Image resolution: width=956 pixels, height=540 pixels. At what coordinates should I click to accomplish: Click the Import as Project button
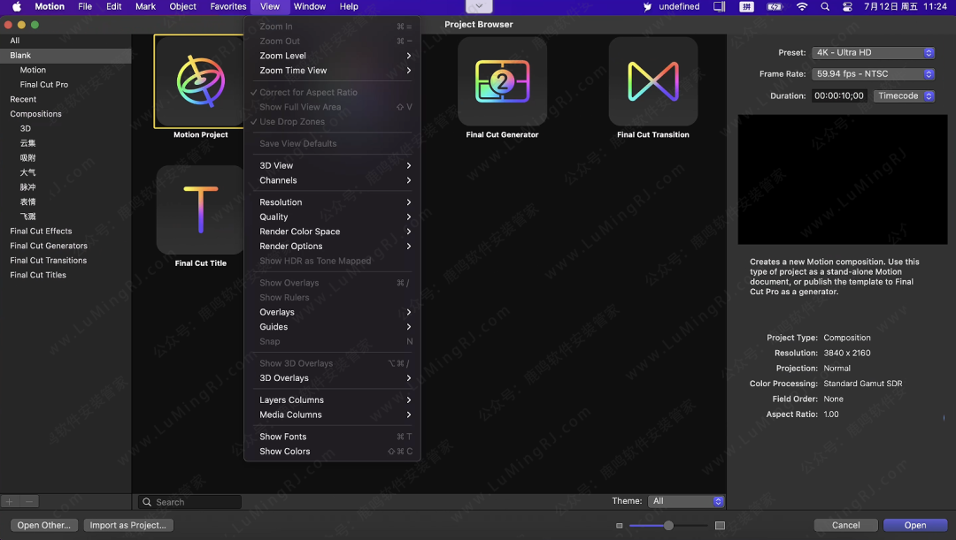[128, 525]
